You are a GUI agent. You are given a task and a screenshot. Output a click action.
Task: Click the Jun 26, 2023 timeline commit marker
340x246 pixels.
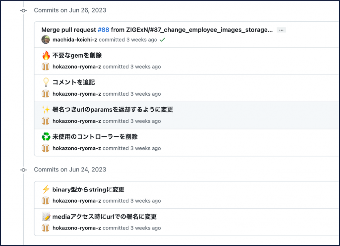(x=23, y=11)
